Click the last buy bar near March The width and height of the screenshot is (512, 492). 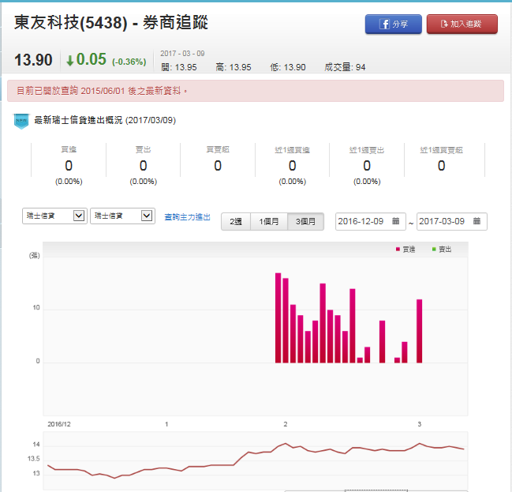point(419,331)
